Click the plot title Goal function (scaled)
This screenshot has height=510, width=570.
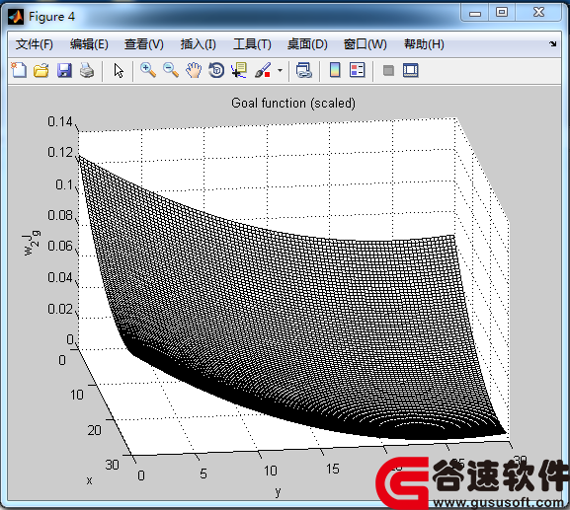click(293, 104)
